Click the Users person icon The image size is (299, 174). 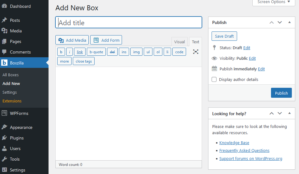[x=4, y=148]
